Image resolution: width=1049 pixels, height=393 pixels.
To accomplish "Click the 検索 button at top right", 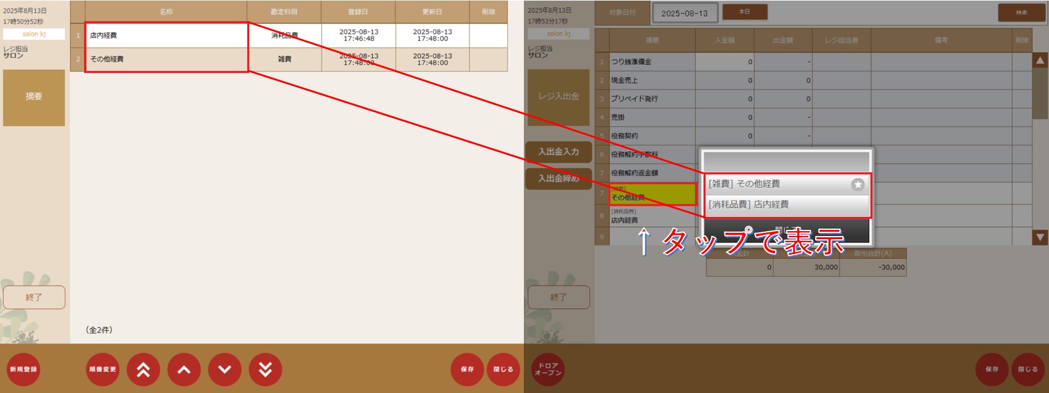I will pos(1021,12).
